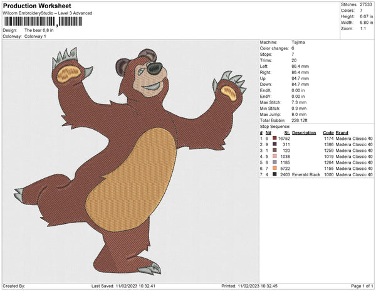Click the Color changes value 6
Screen dimensions: 376x291
coord(293,48)
